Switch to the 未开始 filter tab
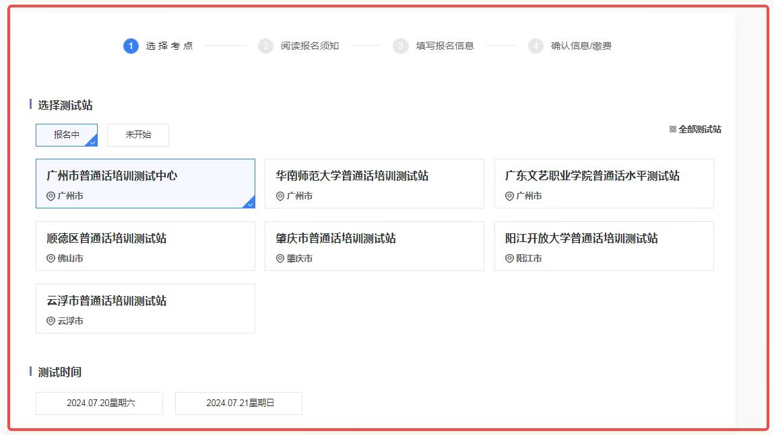This screenshot has width=774, height=435. 138,135
